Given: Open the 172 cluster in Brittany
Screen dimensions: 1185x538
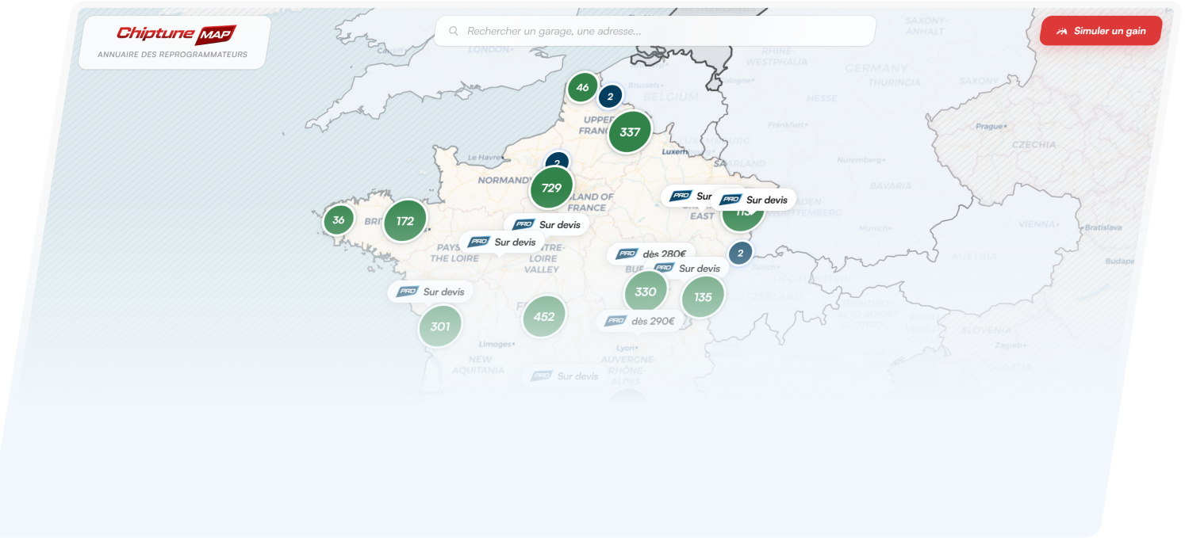Looking at the screenshot, I should click(x=405, y=221).
